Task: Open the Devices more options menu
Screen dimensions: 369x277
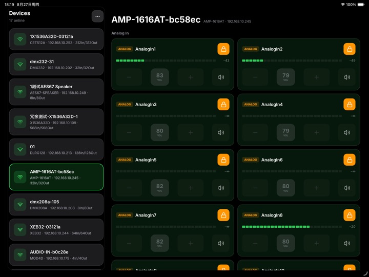Action: pyautogui.click(x=97, y=16)
